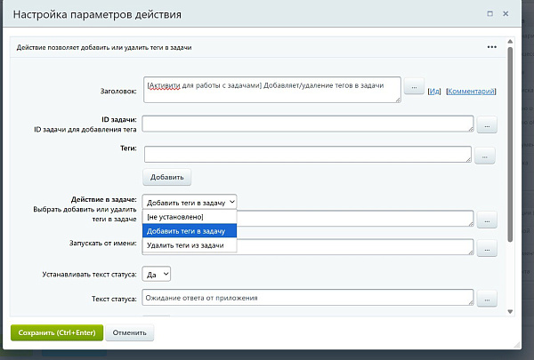Click the ellipsis button next to Теги field
The image size is (534, 360).
(x=483, y=156)
